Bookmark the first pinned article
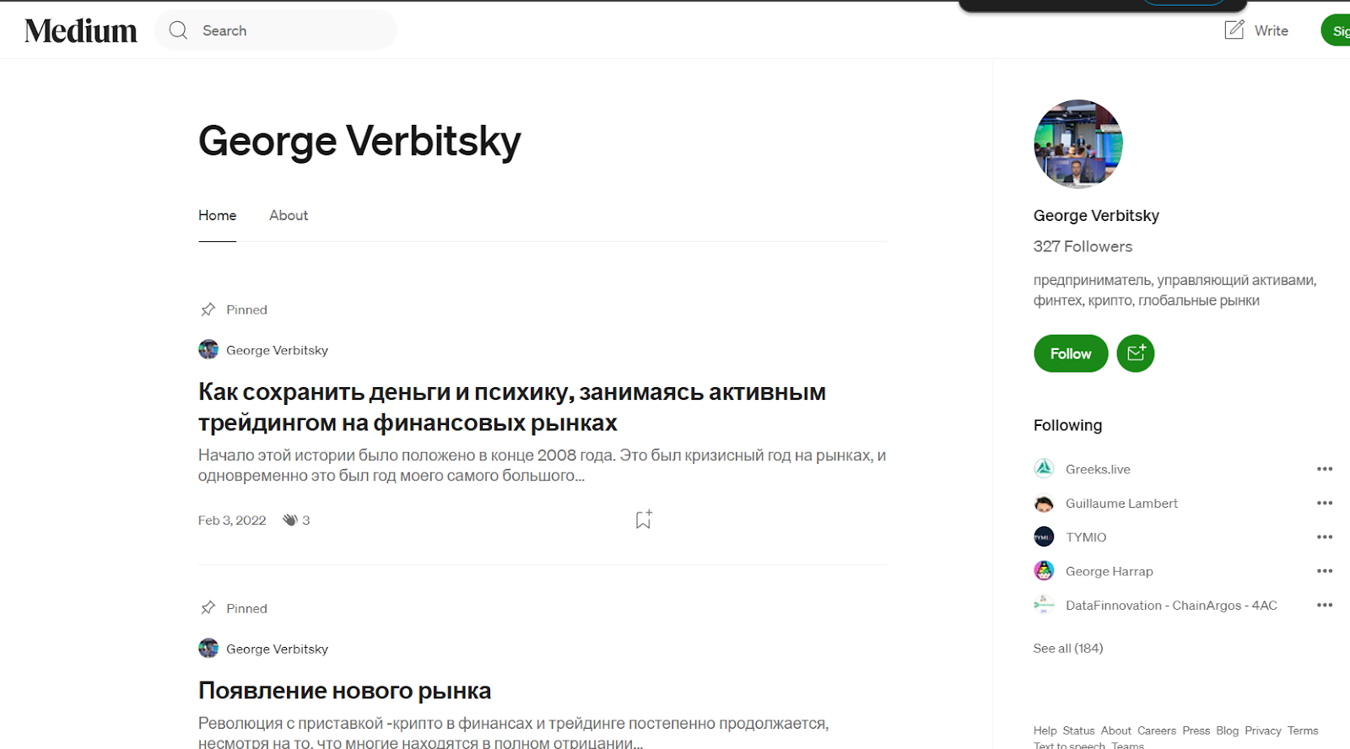This screenshot has height=749, width=1350. pyautogui.click(x=643, y=520)
